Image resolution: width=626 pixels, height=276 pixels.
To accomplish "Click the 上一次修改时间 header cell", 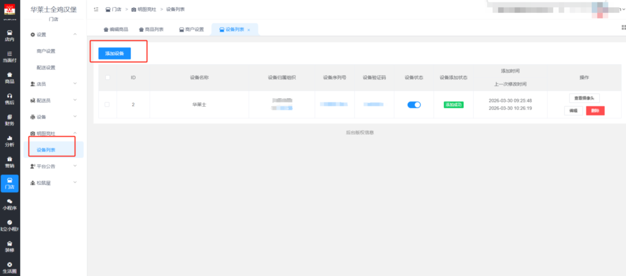I will pos(510,84).
